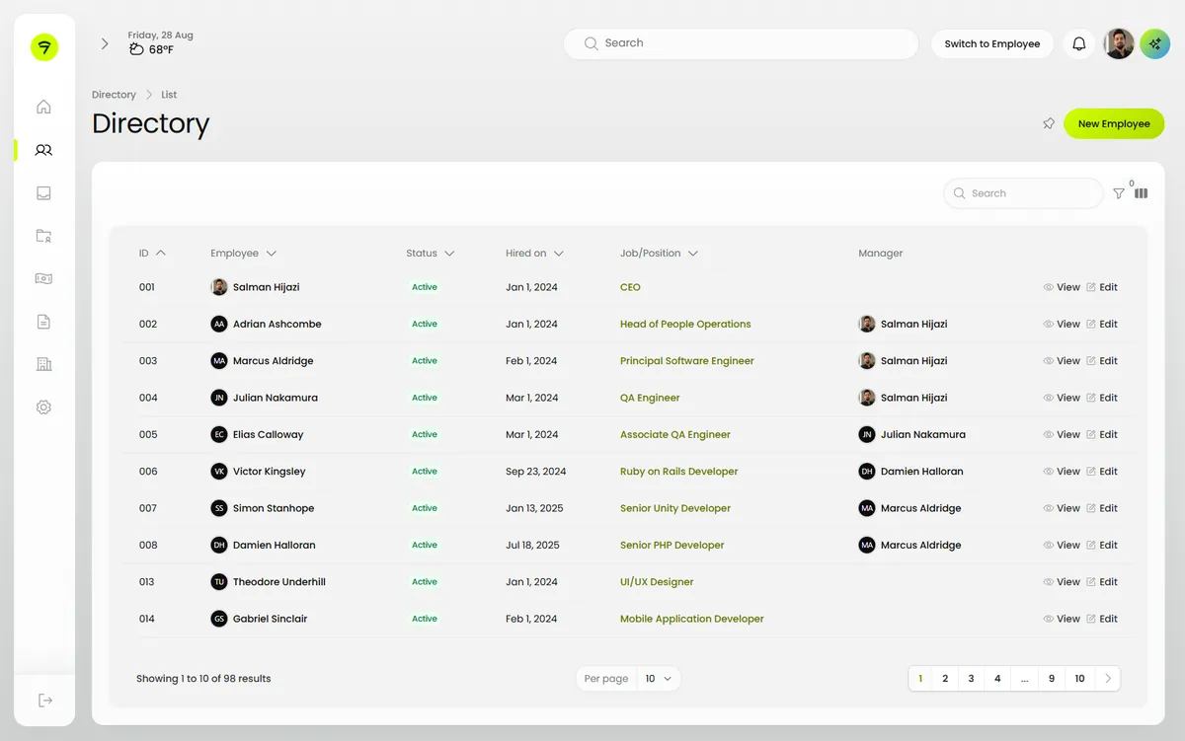Open the Inbox tray sidebar icon
The image size is (1185, 741).
[43, 193]
